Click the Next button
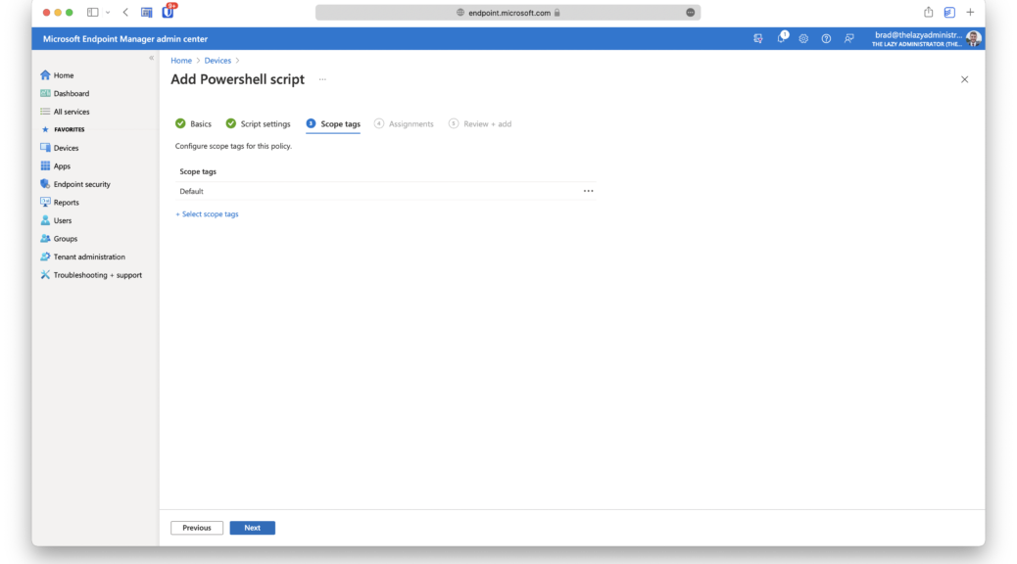The image size is (1017, 564). click(x=253, y=528)
